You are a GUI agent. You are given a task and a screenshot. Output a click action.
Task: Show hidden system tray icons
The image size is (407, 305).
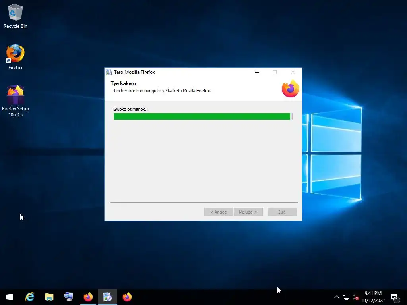click(336, 297)
